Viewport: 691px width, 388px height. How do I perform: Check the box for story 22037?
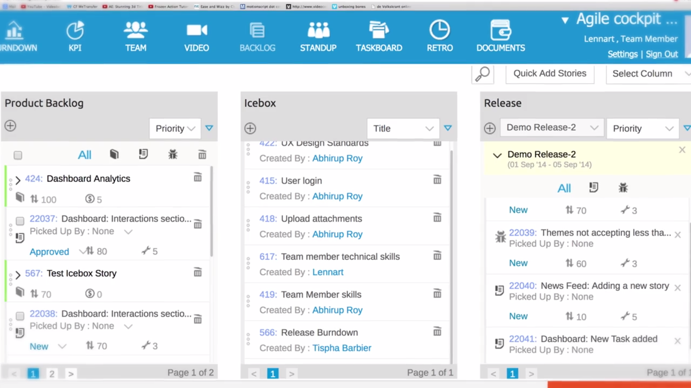20,221
